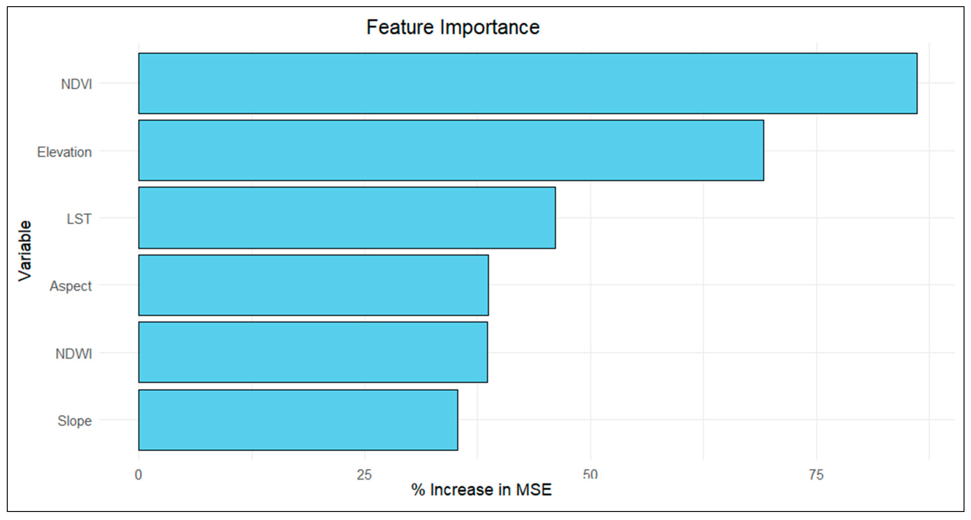Click the NDVI variable label
Screen dimensions: 971x520
click(77, 84)
